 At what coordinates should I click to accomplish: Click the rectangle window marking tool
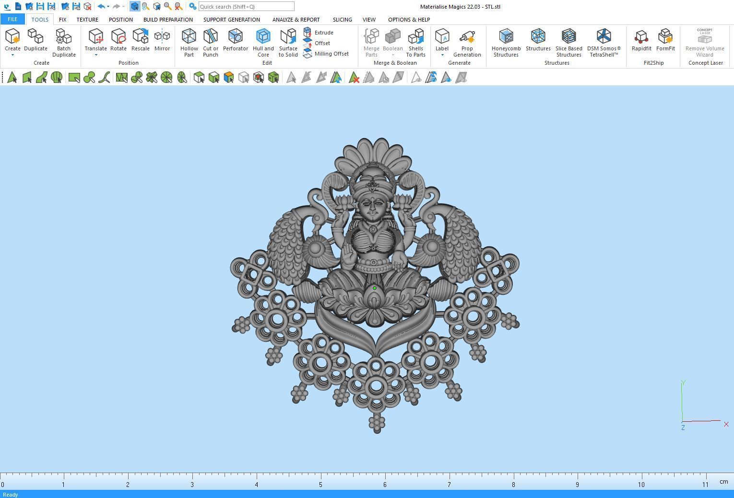[74, 77]
